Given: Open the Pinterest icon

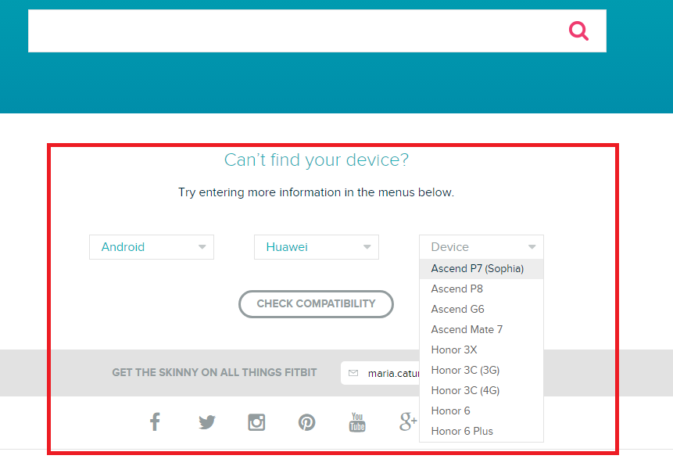Looking at the screenshot, I should tap(307, 422).
